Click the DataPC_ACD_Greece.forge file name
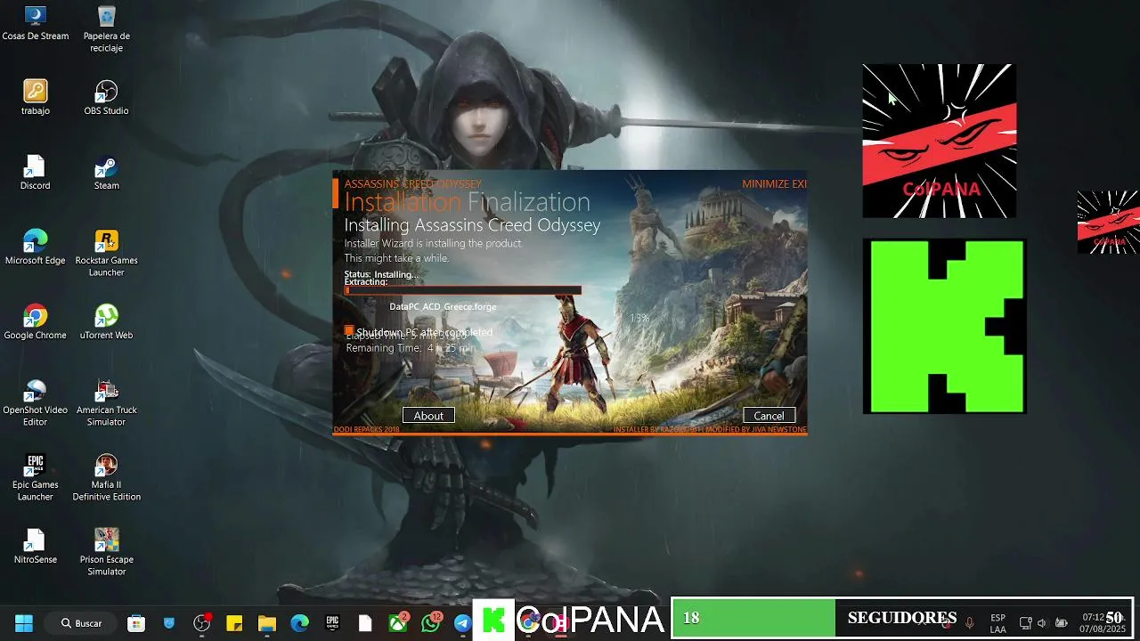The image size is (1140, 641). pos(443,306)
